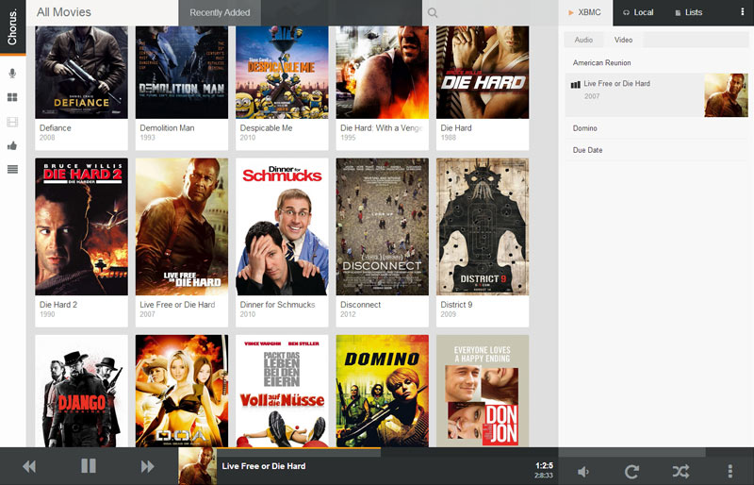The width and height of the screenshot is (754, 485).
Task: Toggle shuffle mode
Action: 680,471
